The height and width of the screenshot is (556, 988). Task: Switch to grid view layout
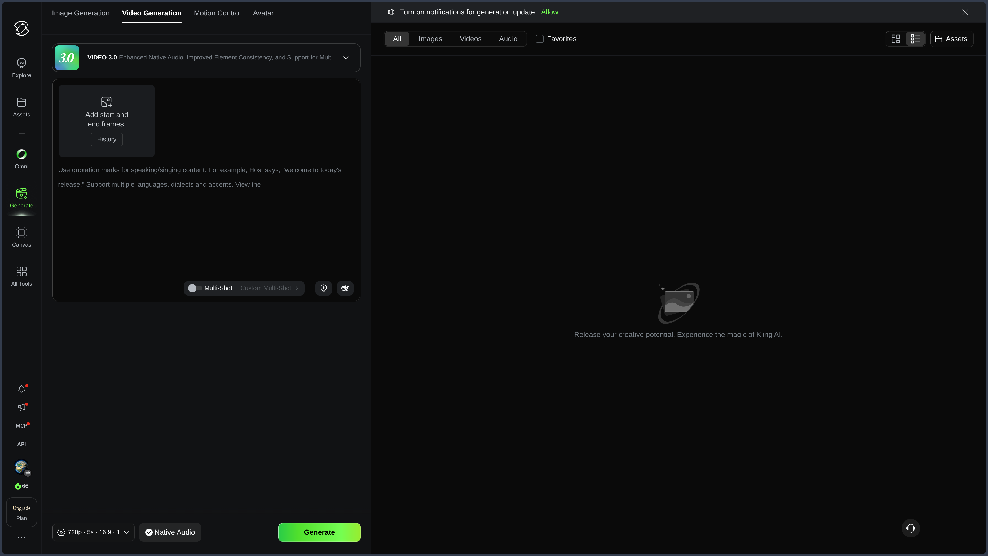pos(896,39)
